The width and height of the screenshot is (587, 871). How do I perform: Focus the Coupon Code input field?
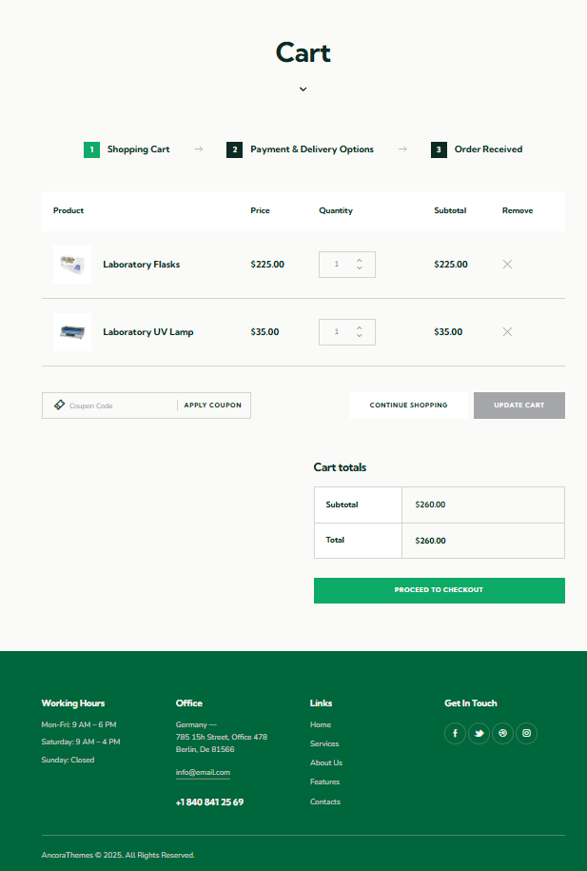pos(121,406)
